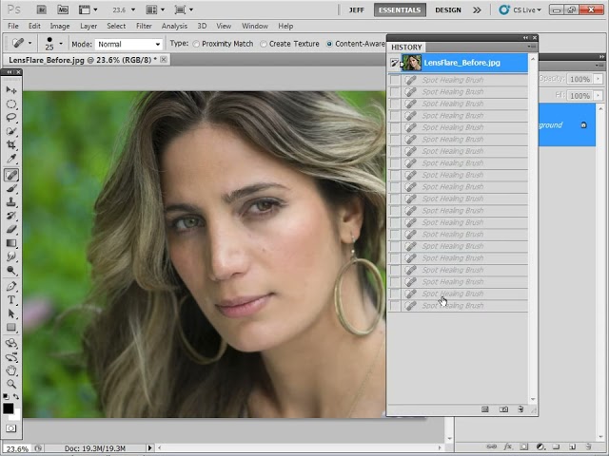Select the HISTORY panel tab
609x456 pixels.
[406, 47]
